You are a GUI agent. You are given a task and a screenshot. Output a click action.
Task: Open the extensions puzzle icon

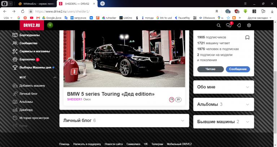(x=263, y=12)
